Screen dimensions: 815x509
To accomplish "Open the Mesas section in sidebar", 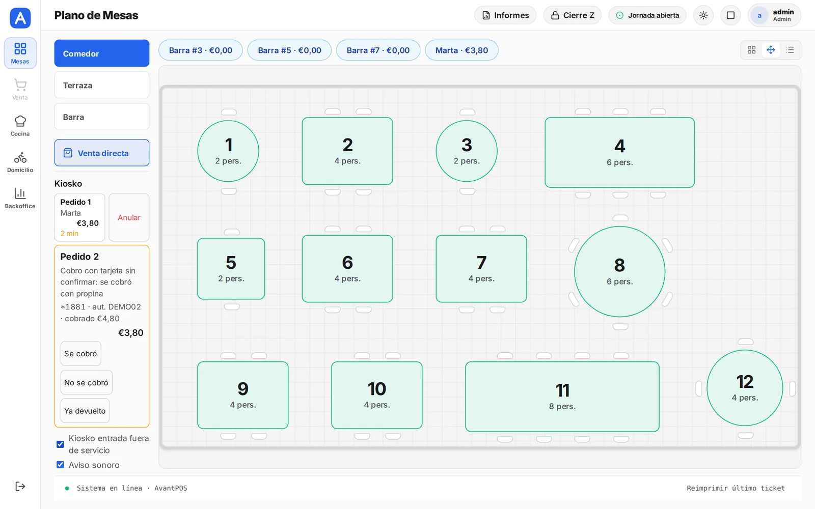I will coord(20,53).
